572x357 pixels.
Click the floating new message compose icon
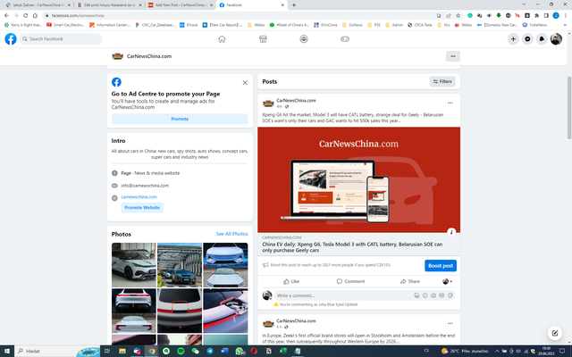click(x=555, y=333)
